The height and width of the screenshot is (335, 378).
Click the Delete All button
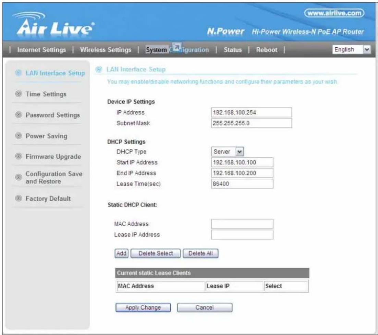pos(200,253)
